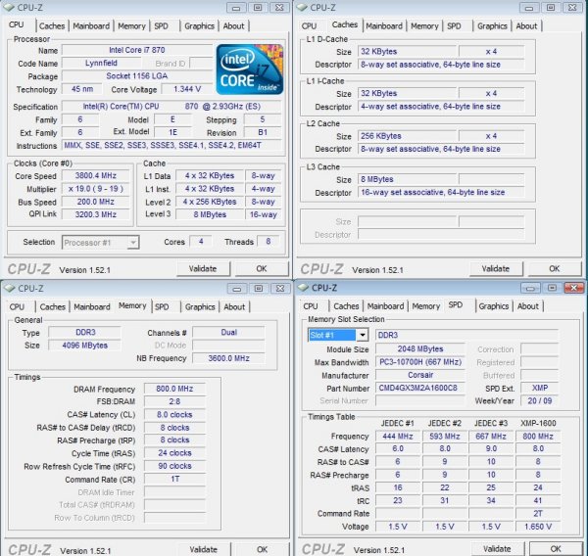Viewport: 588px width, 556px height.
Task: Click CPU-Z title icon in top-left window
Action: 9,7
